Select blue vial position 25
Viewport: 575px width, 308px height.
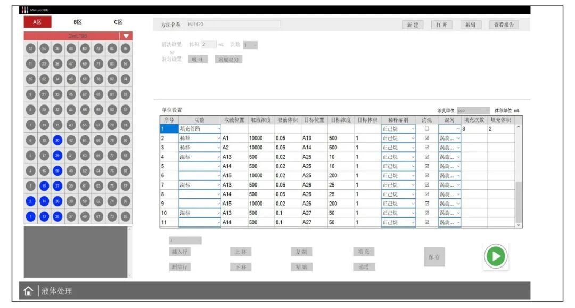pyautogui.click(x=57, y=216)
